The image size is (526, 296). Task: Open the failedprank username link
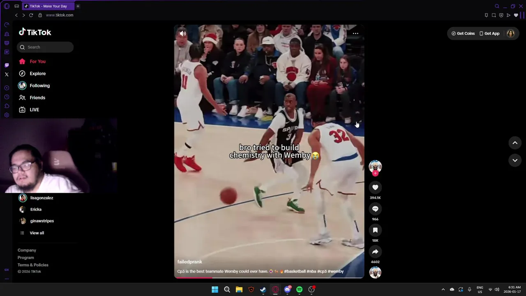(190, 261)
